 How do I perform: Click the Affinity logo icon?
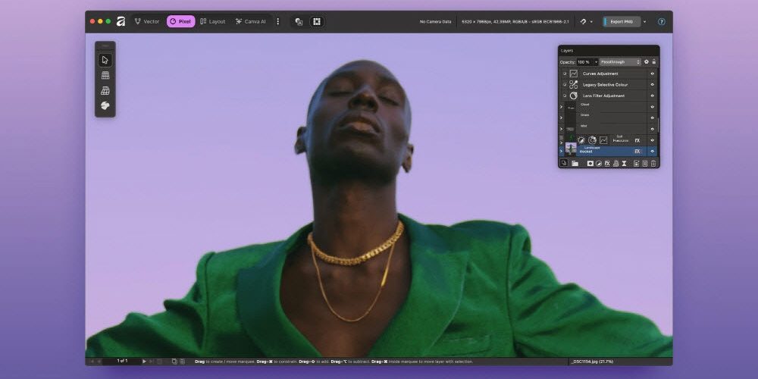pyautogui.click(x=121, y=21)
